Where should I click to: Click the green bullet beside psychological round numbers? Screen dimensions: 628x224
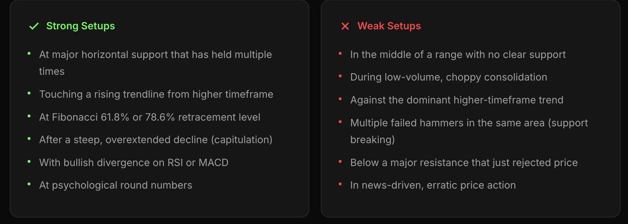[x=29, y=184]
